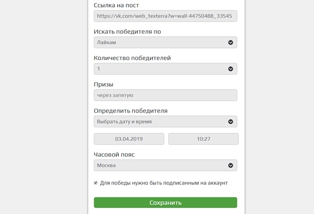Click the 'Искать победителя по' label heading
Viewport: 314px width, 214px height.
pos(127,32)
